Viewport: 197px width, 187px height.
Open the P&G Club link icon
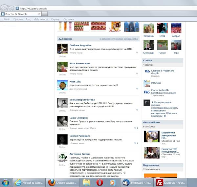[147, 83]
